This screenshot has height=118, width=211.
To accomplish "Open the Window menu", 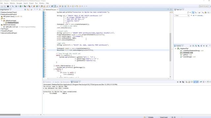I will point(42,3).
